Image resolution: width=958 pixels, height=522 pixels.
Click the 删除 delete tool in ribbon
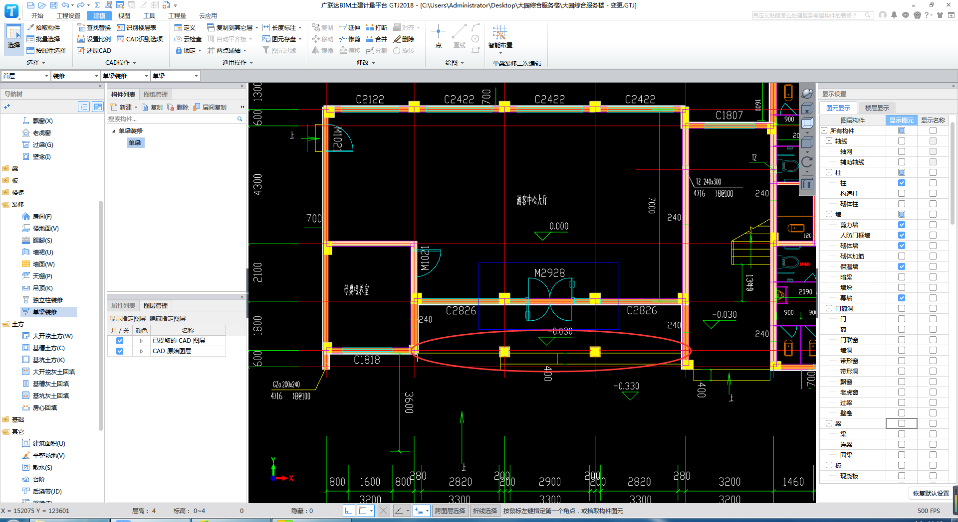[x=404, y=39]
